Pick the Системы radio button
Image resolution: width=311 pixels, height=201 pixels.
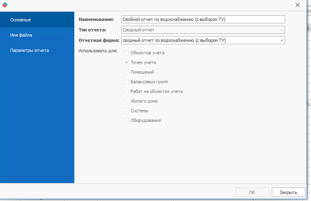coord(126,111)
